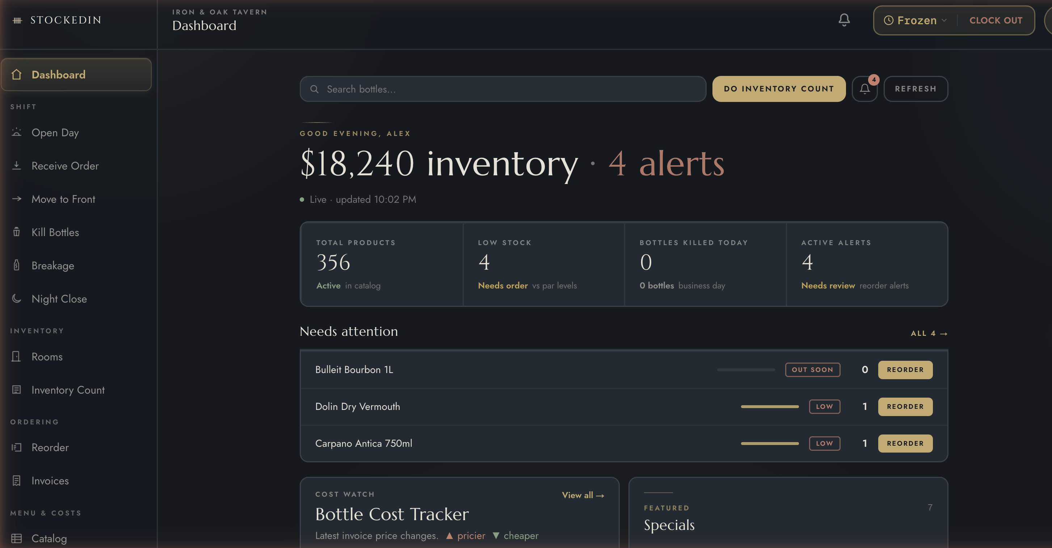The image size is (1052, 548).
Task: Open notifications bell in top header
Action: [844, 20]
